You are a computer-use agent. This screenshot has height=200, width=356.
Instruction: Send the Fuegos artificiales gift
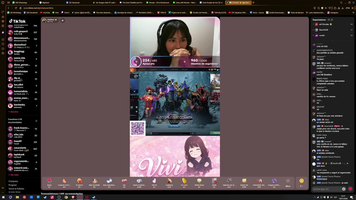(274, 183)
